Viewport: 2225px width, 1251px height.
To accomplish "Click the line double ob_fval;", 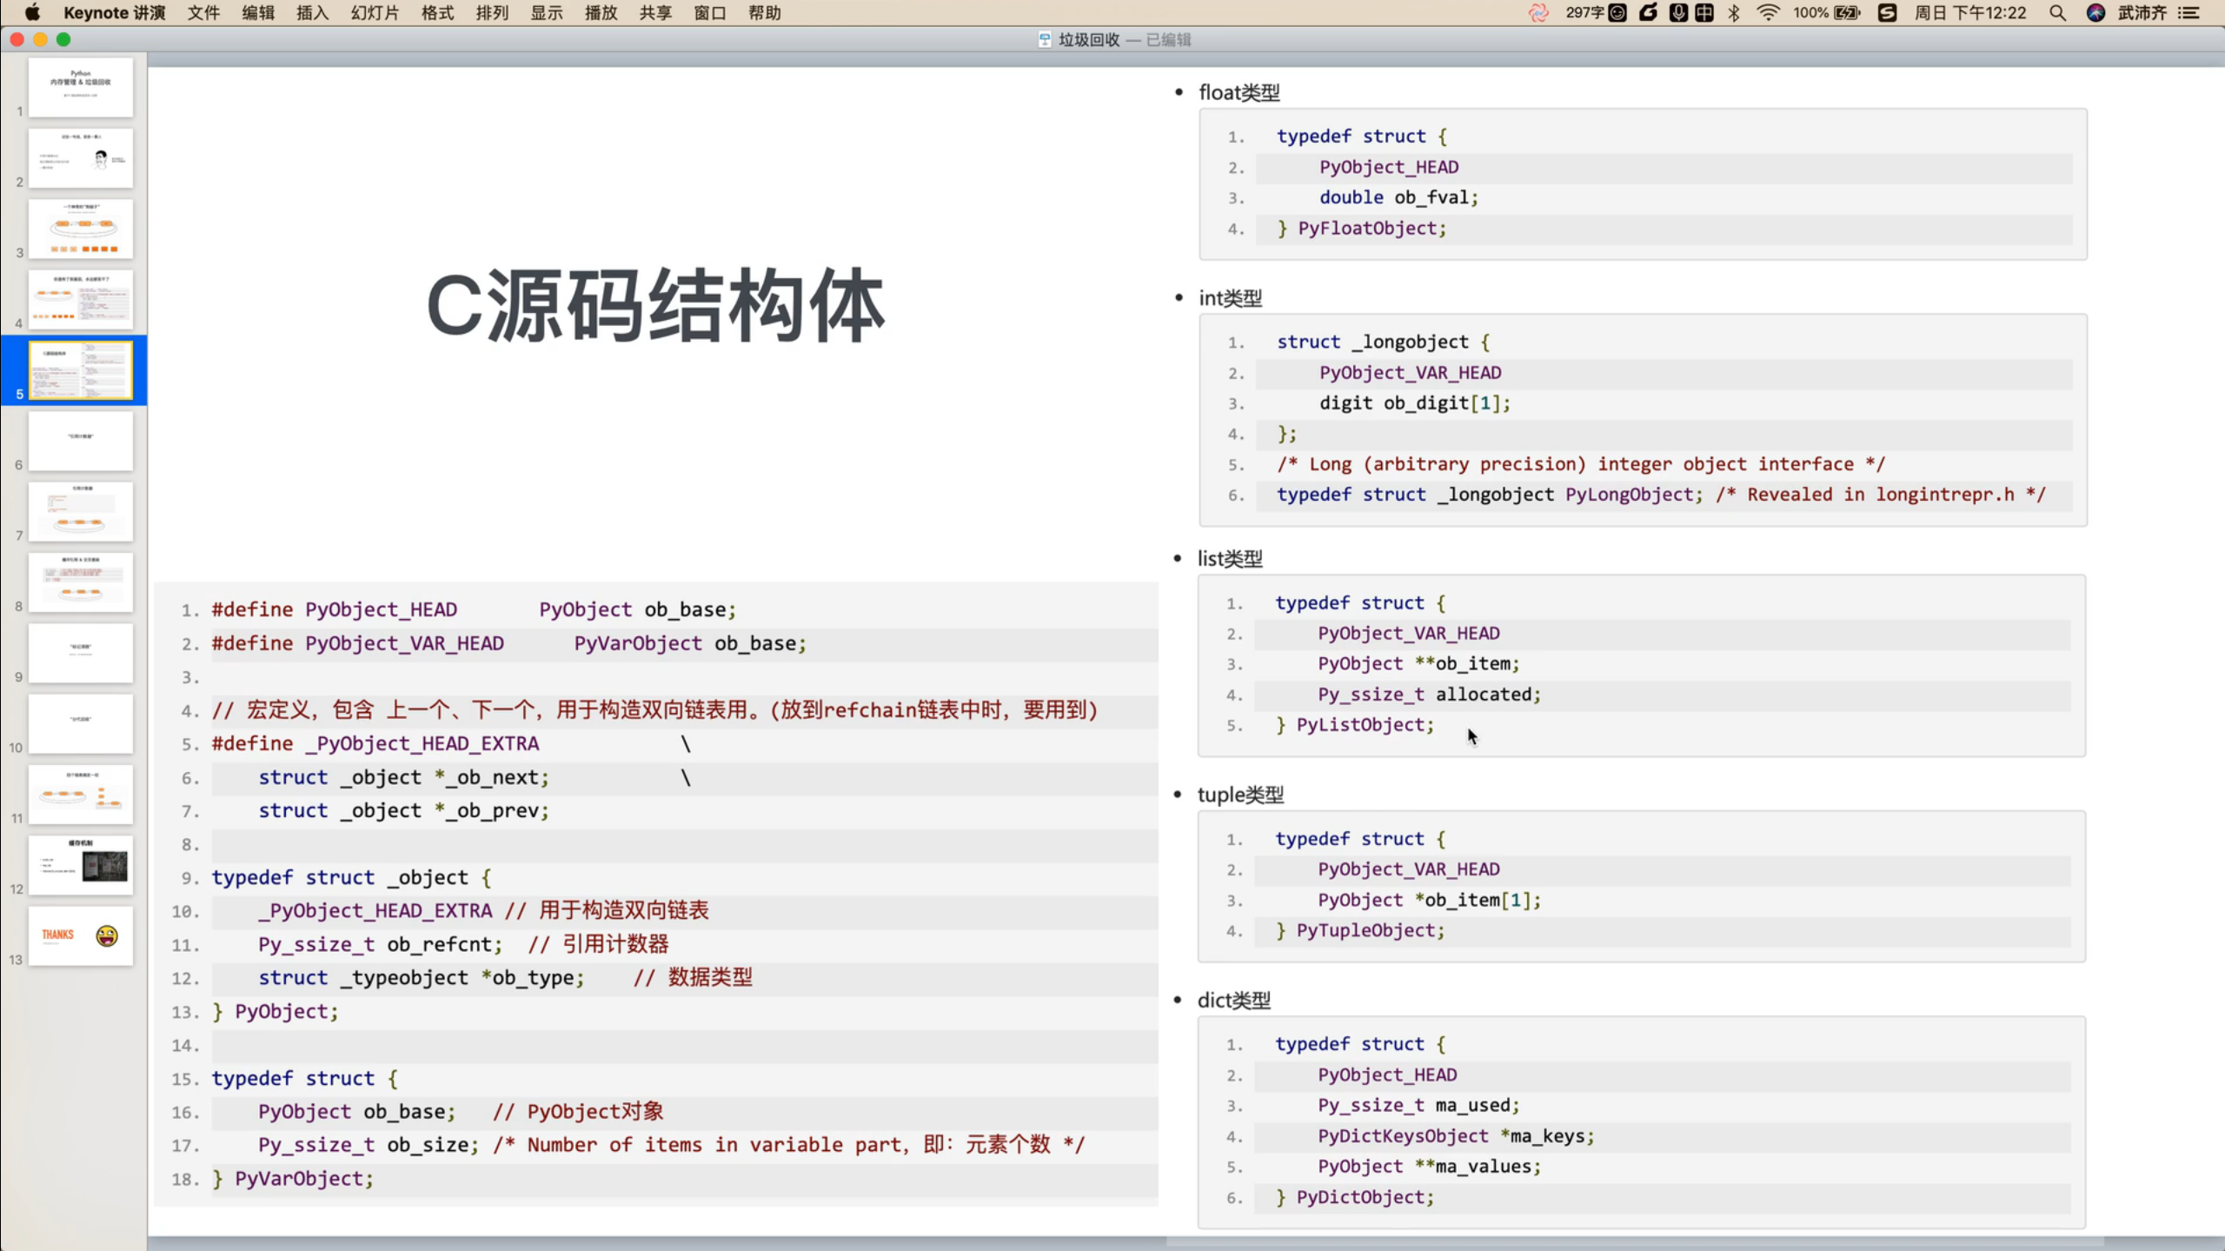I will pos(1398,197).
